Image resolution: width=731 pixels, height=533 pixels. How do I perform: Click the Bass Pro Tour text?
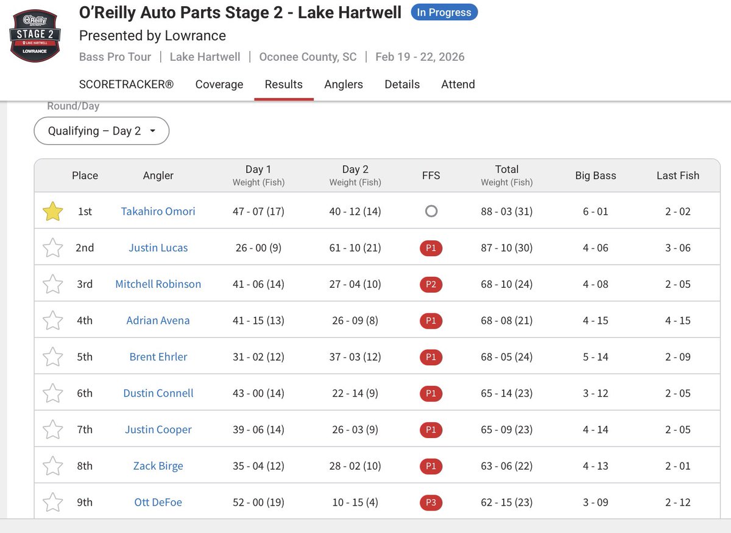115,57
